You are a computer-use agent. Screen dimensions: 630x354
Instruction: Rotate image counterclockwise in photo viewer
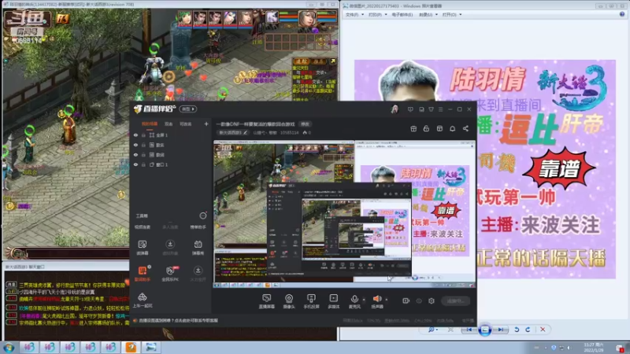click(x=517, y=330)
